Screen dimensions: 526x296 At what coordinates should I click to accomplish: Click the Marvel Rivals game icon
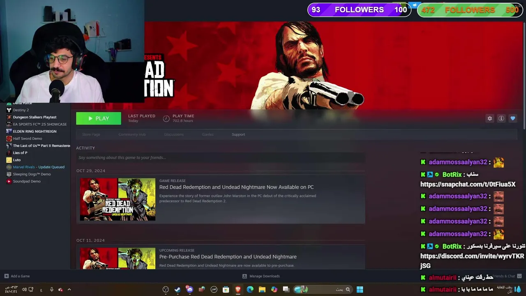click(x=9, y=167)
